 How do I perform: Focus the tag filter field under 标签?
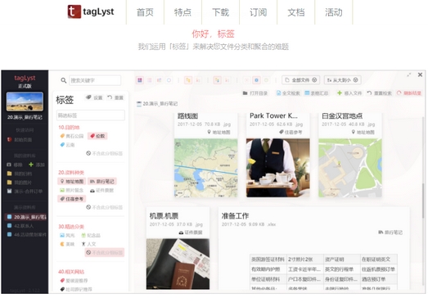pos(91,115)
